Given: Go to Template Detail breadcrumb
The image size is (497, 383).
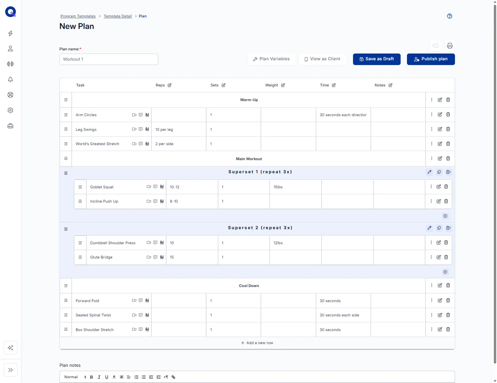Looking at the screenshot, I should click(x=118, y=16).
